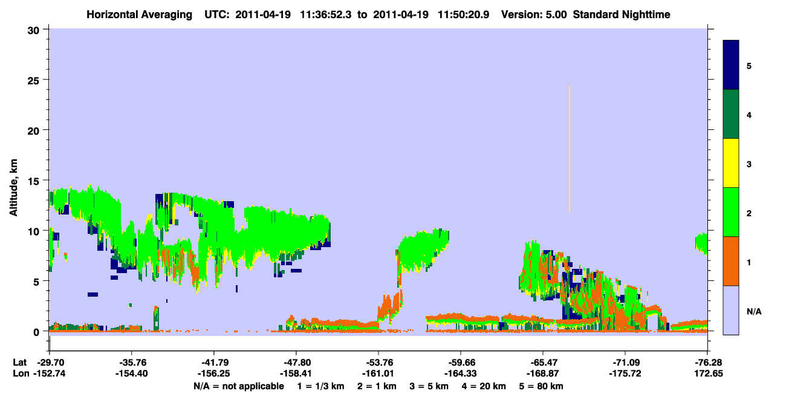Viewport: 786px width, 403px height.
Task: Click legend text '1 = 1/3 km'
Action: click(320, 386)
